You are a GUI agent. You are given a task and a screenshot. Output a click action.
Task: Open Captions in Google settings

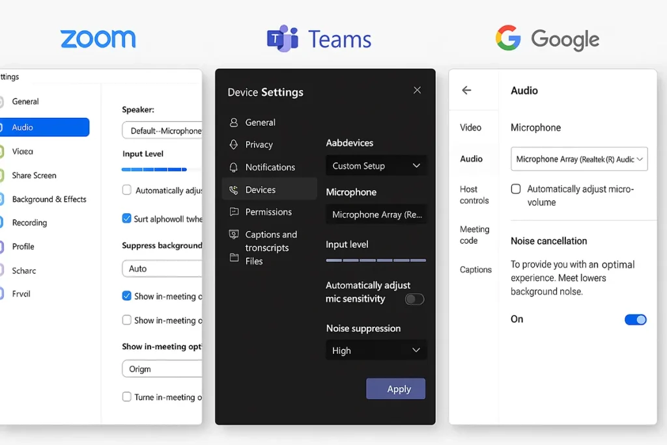475,270
